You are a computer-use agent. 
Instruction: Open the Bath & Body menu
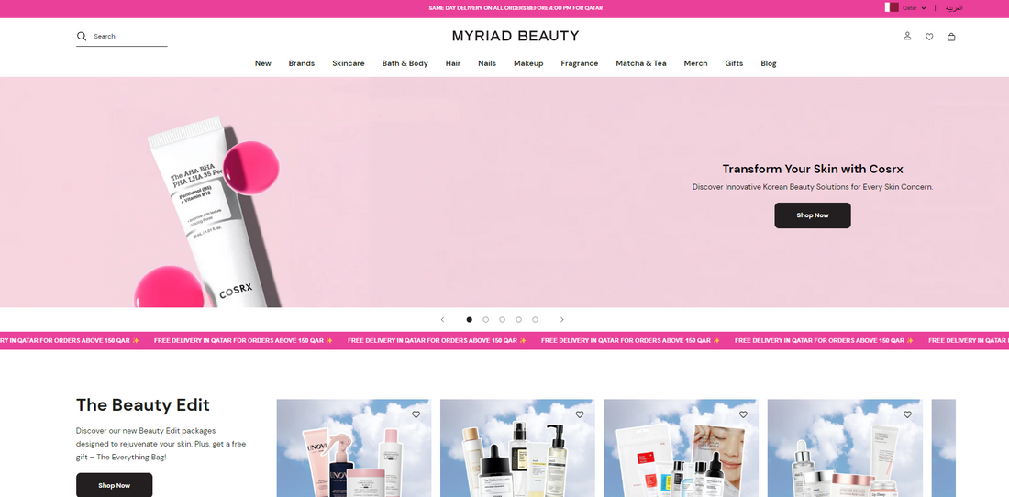tap(405, 63)
